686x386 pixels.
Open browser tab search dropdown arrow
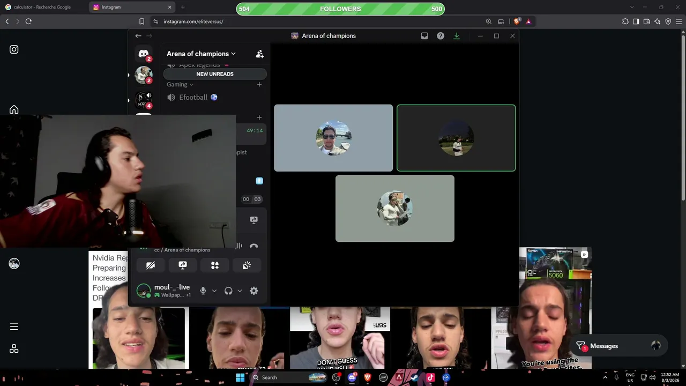(632, 7)
